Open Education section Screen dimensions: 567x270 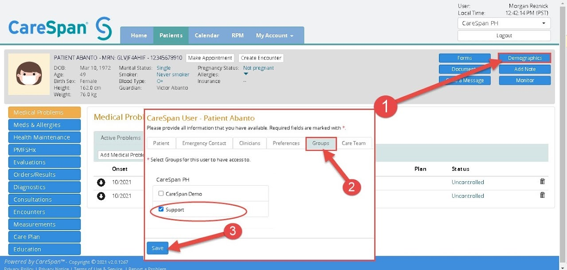point(44,249)
